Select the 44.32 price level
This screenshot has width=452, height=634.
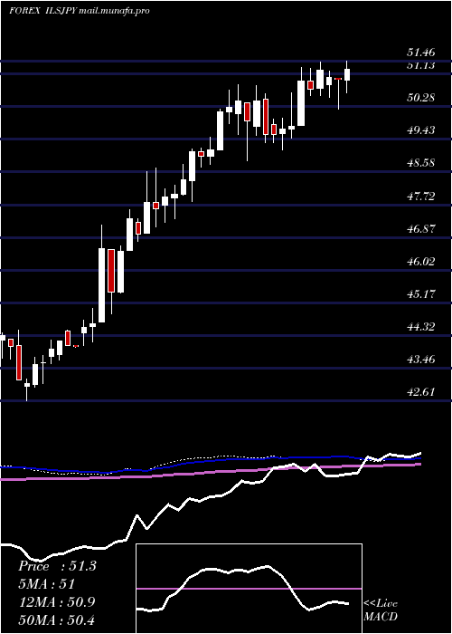pos(421,327)
